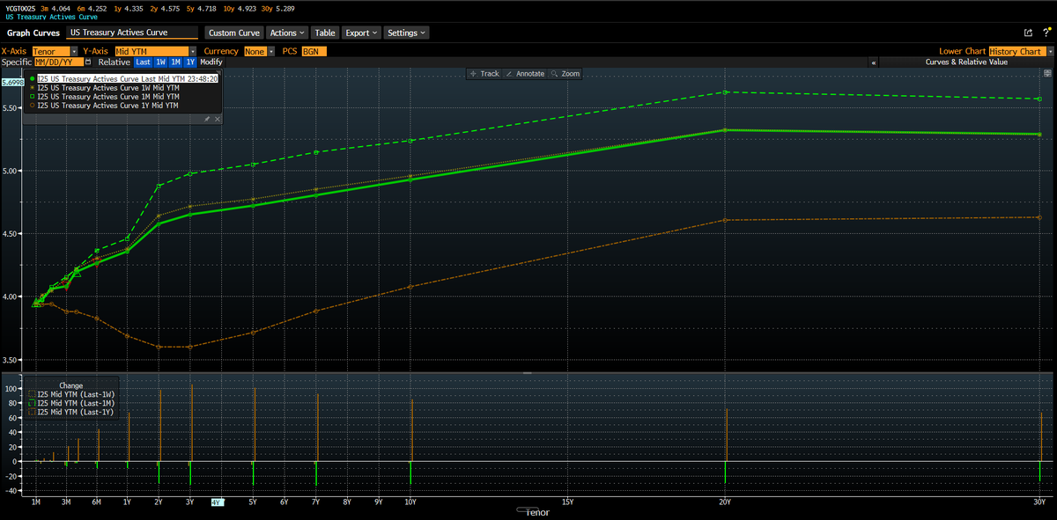Click the 20Y point on the solid green curve

pos(724,130)
